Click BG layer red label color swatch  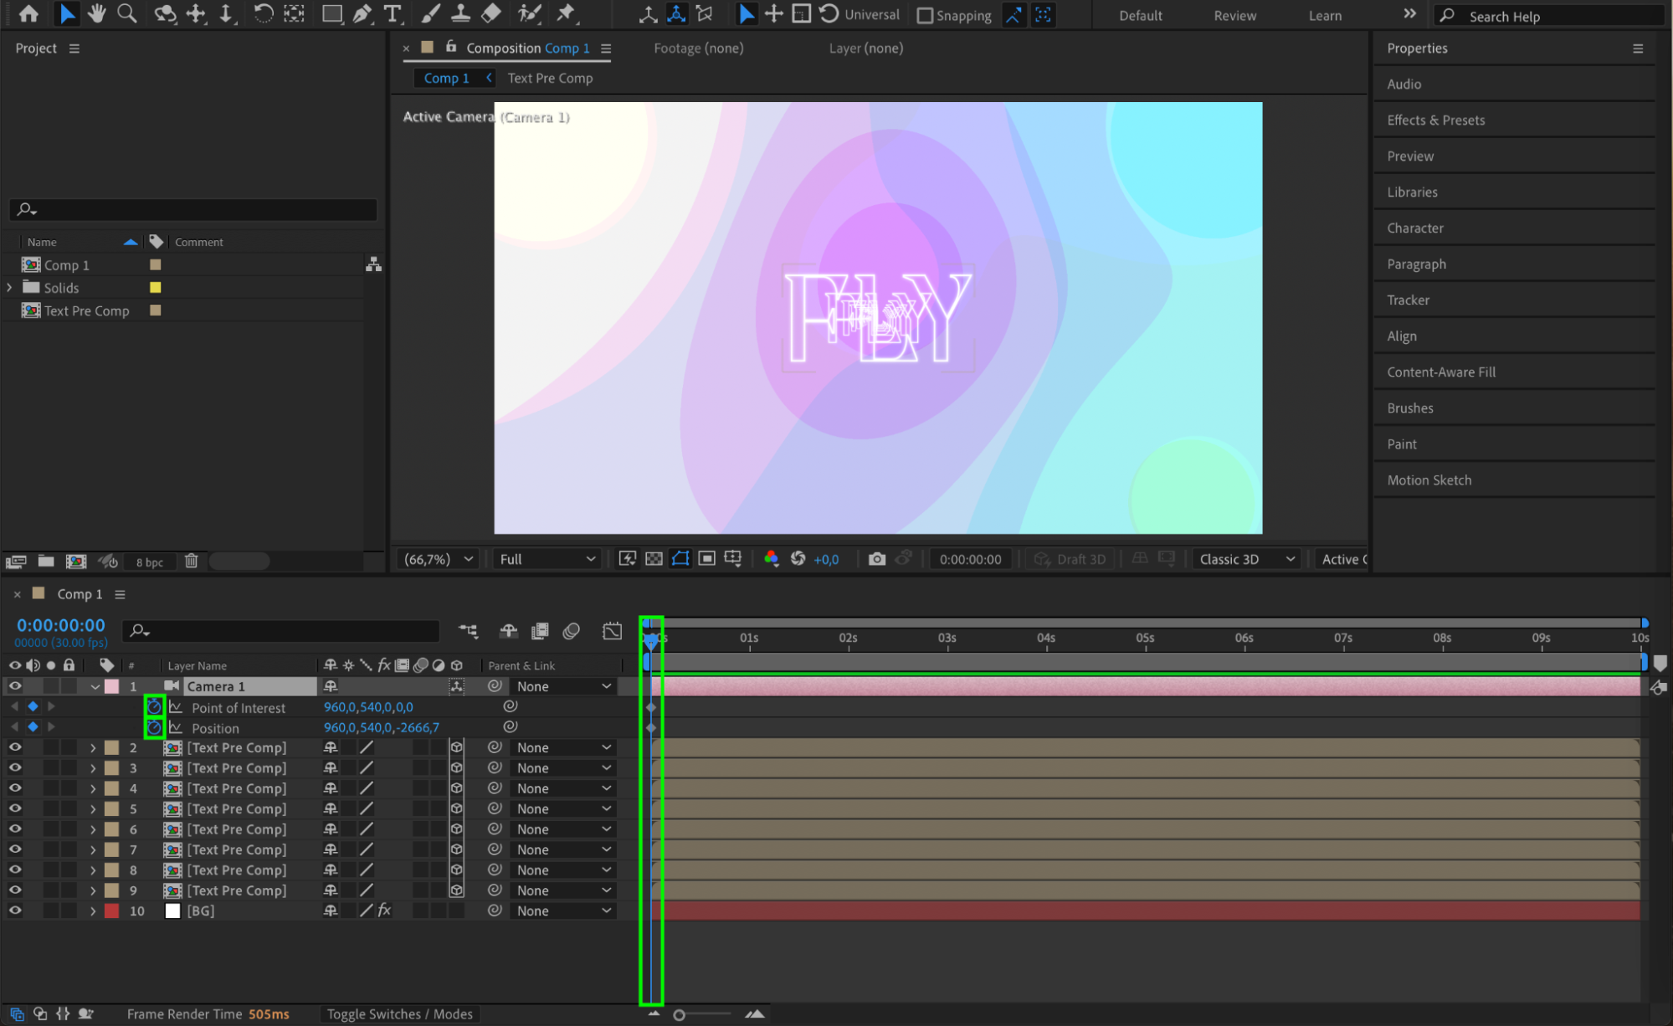[111, 911]
